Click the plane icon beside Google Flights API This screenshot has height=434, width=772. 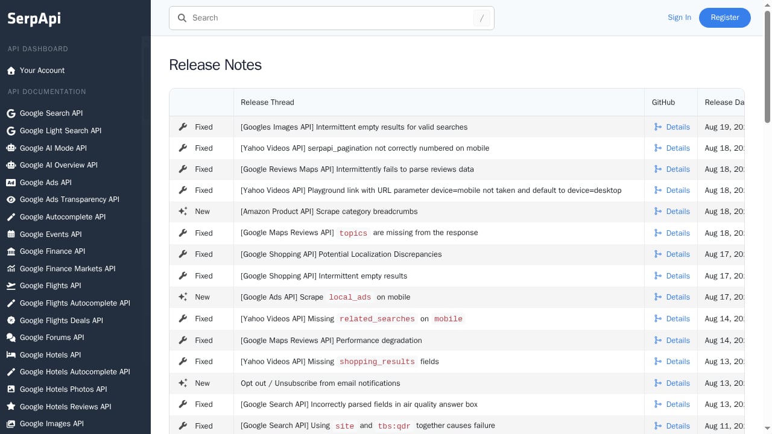11,286
